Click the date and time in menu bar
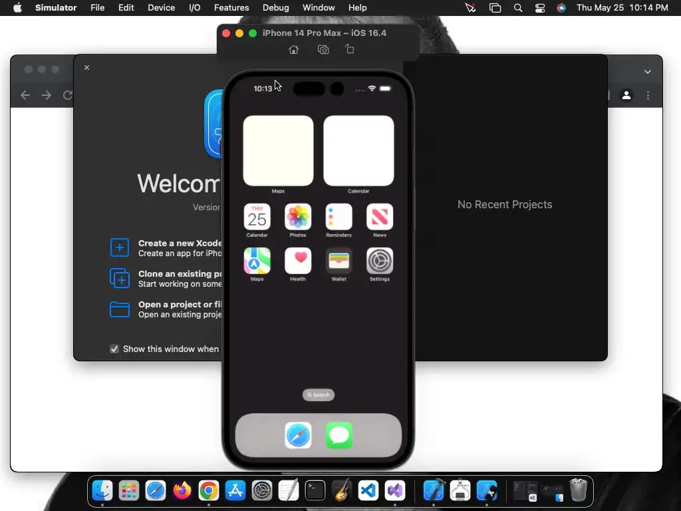Screen dimensions: 681x511 (622, 8)
